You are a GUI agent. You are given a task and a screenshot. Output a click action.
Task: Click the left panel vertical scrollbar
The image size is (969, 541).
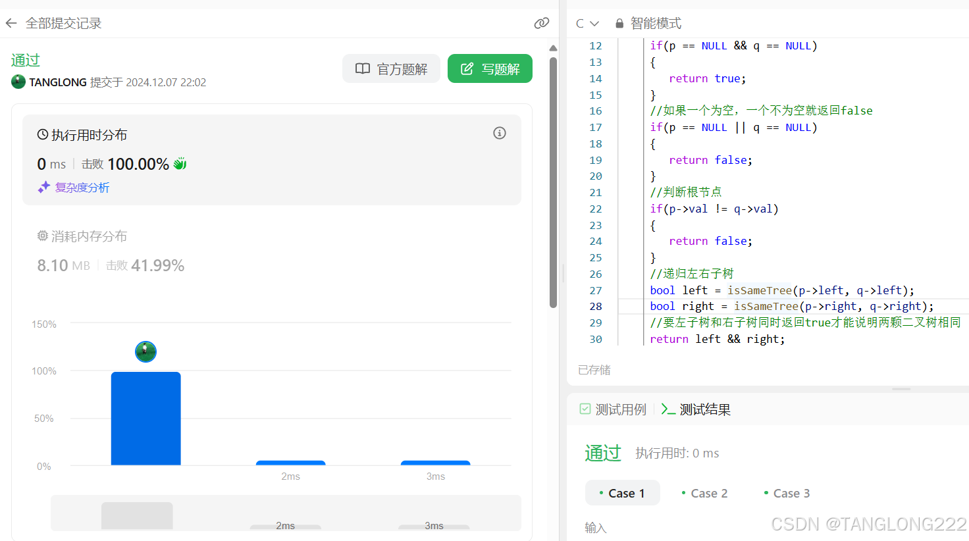(554, 182)
